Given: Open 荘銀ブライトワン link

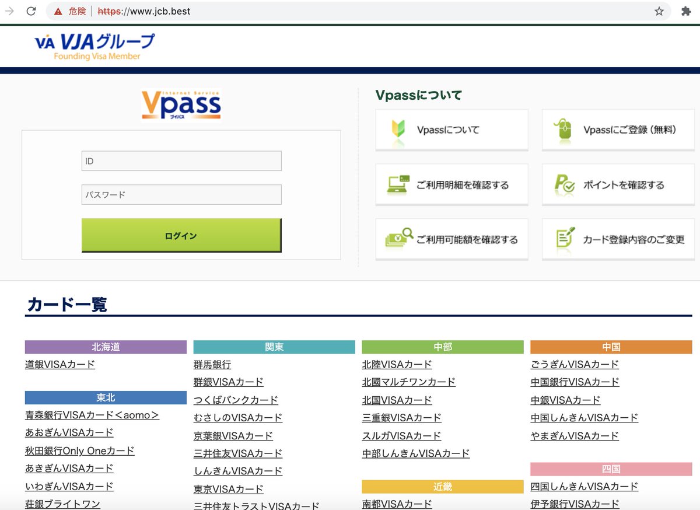Looking at the screenshot, I should pos(62,504).
